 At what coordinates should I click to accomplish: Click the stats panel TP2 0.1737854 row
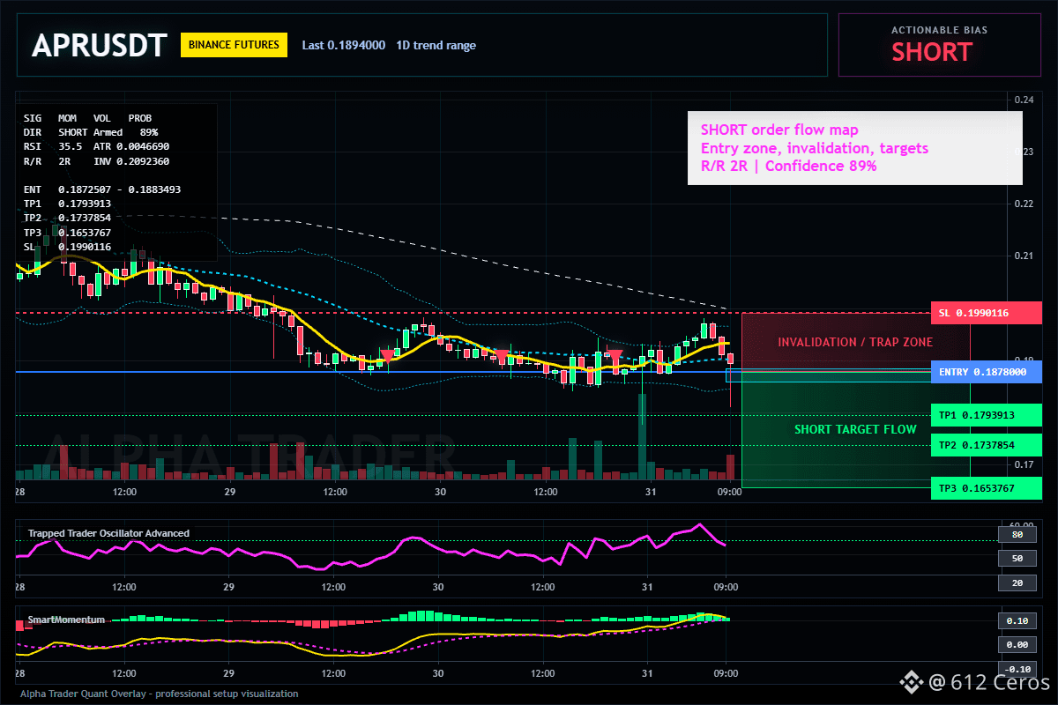click(67, 218)
